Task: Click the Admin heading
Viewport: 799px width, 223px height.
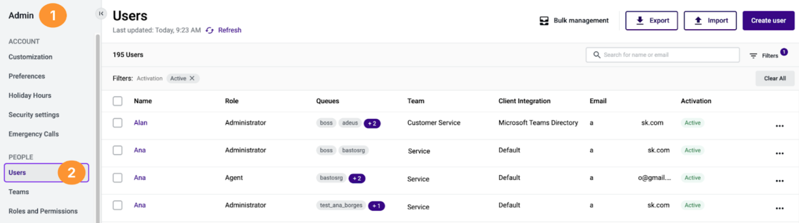Action: coord(21,16)
